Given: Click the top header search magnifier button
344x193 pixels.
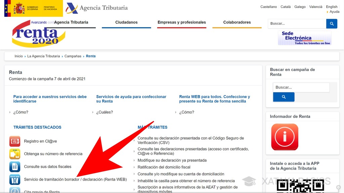Looking at the screenshot, I should coord(332,24).
